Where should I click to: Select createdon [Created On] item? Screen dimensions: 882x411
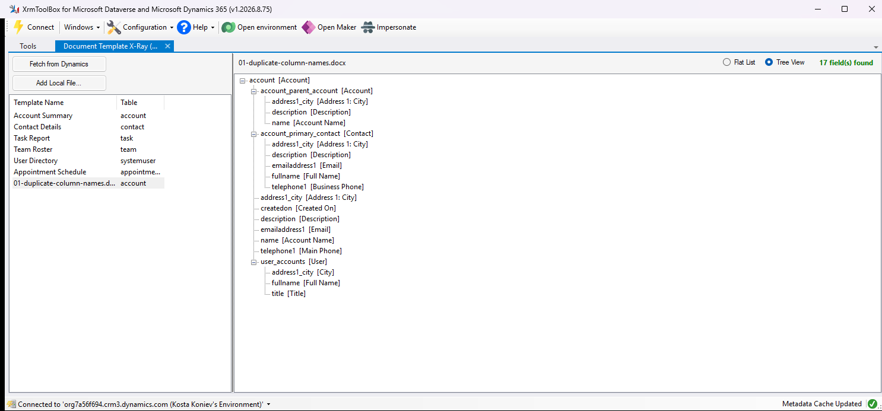click(298, 208)
